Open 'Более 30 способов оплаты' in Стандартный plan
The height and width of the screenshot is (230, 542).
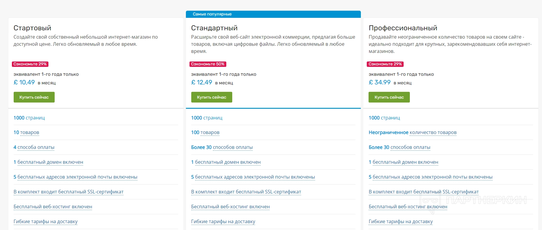tap(222, 147)
